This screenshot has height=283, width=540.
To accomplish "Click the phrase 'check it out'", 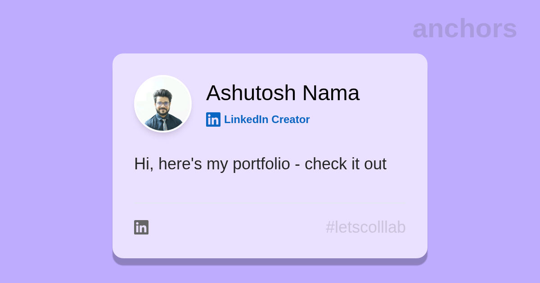I will (x=345, y=164).
